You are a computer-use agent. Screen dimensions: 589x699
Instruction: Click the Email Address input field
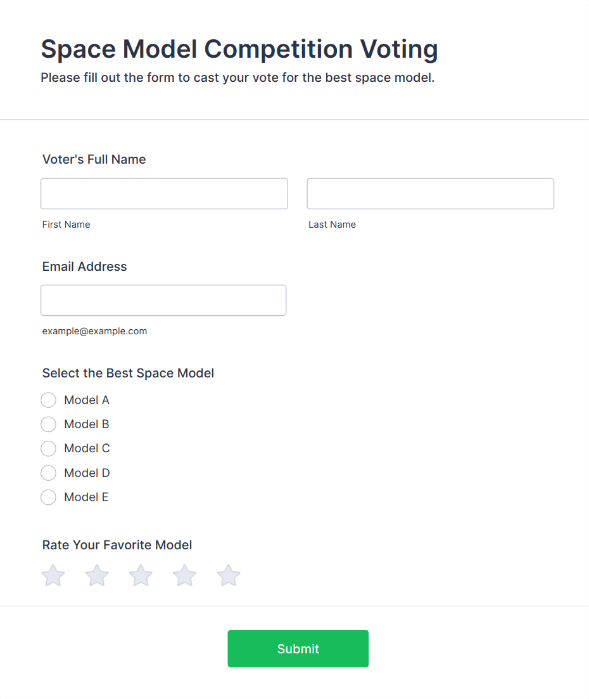click(163, 300)
